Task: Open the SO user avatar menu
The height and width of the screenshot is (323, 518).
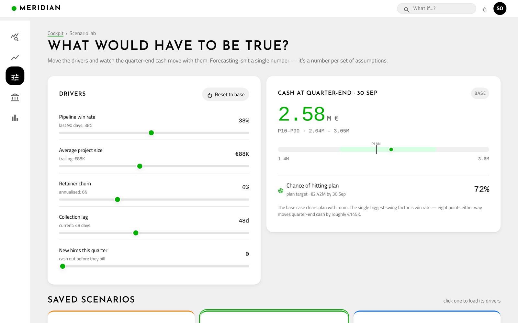Action: pyautogui.click(x=500, y=8)
